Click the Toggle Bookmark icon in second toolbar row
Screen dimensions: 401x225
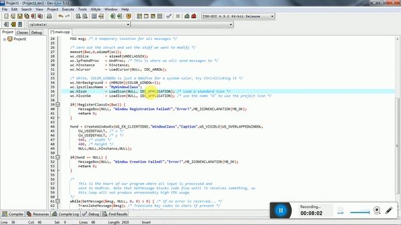[13, 24]
